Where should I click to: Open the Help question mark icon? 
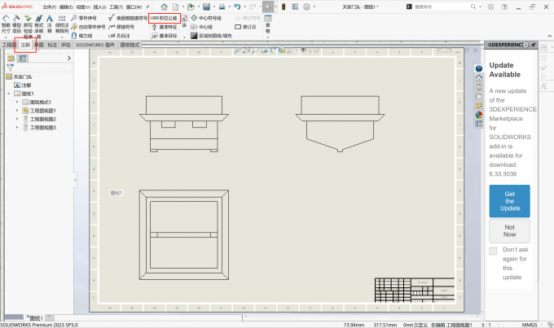(x=504, y=7)
